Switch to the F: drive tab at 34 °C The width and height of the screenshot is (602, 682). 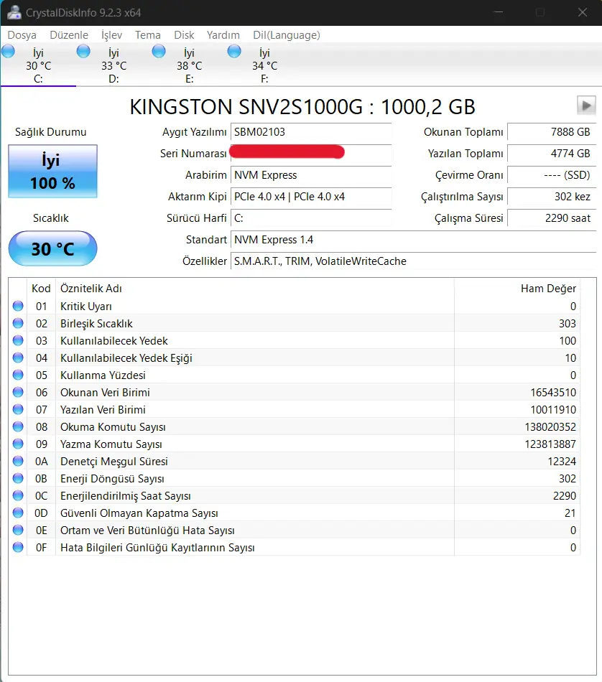tap(264, 65)
